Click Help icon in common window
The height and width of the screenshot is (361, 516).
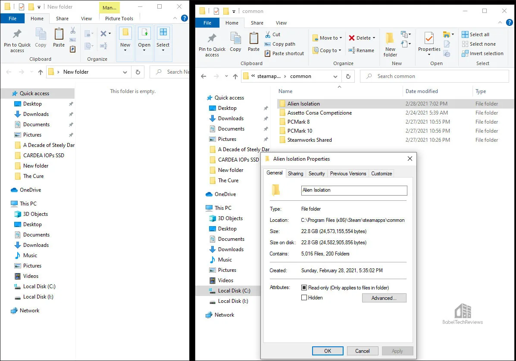[x=509, y=23]
